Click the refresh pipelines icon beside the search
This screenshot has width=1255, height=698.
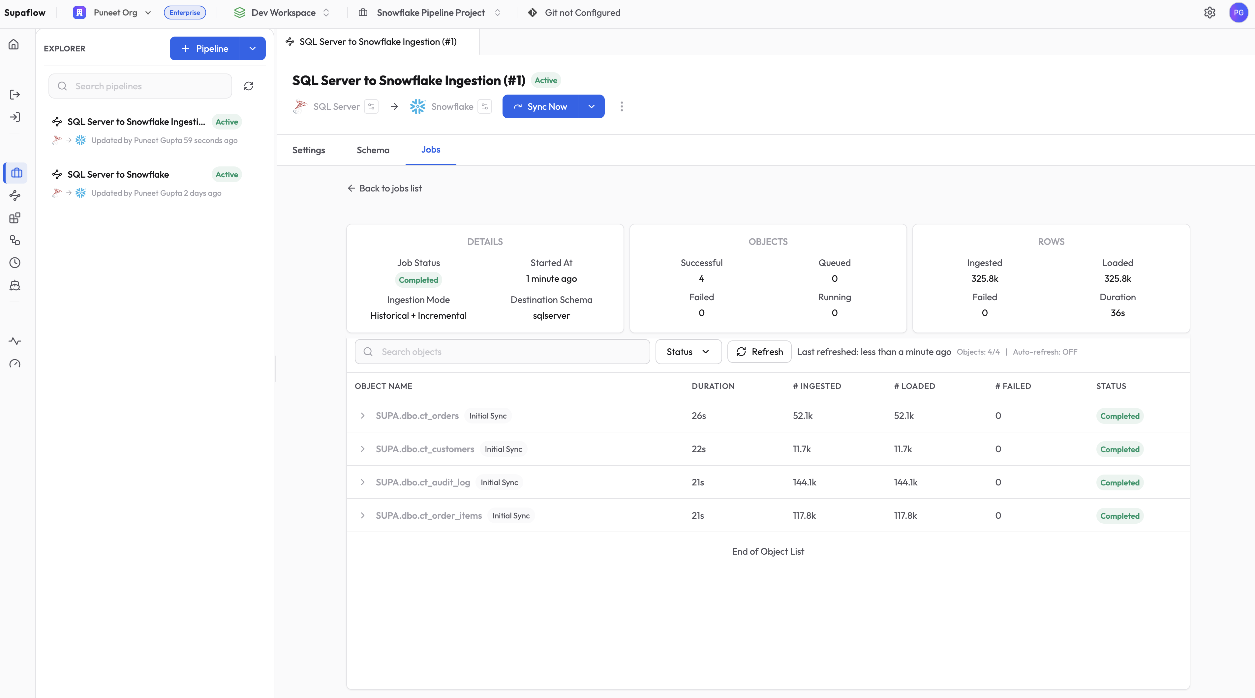(249, 86)
